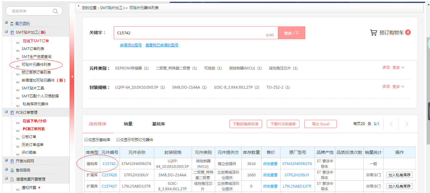This screenshot has width=430, height=193.
Task: Collapse the PCB订单管理 tree section
Action: click(6, 112)
